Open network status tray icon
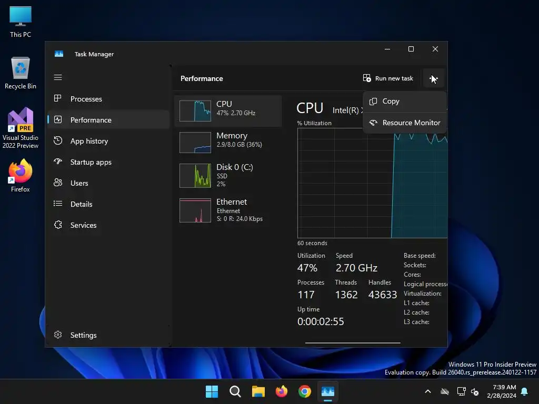Image resolution: width=539 pixels, height=404 pixels. 461,391
